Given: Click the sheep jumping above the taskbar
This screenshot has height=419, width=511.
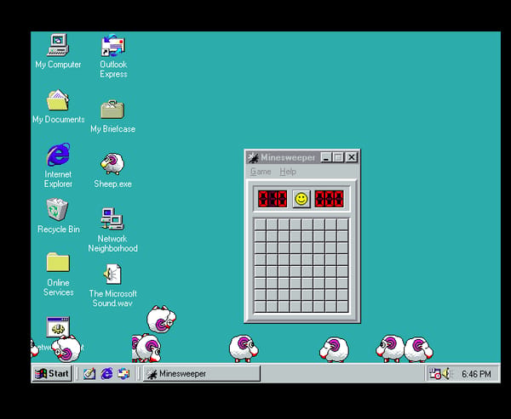Looking at the screenshot, I should pos(161,319).
